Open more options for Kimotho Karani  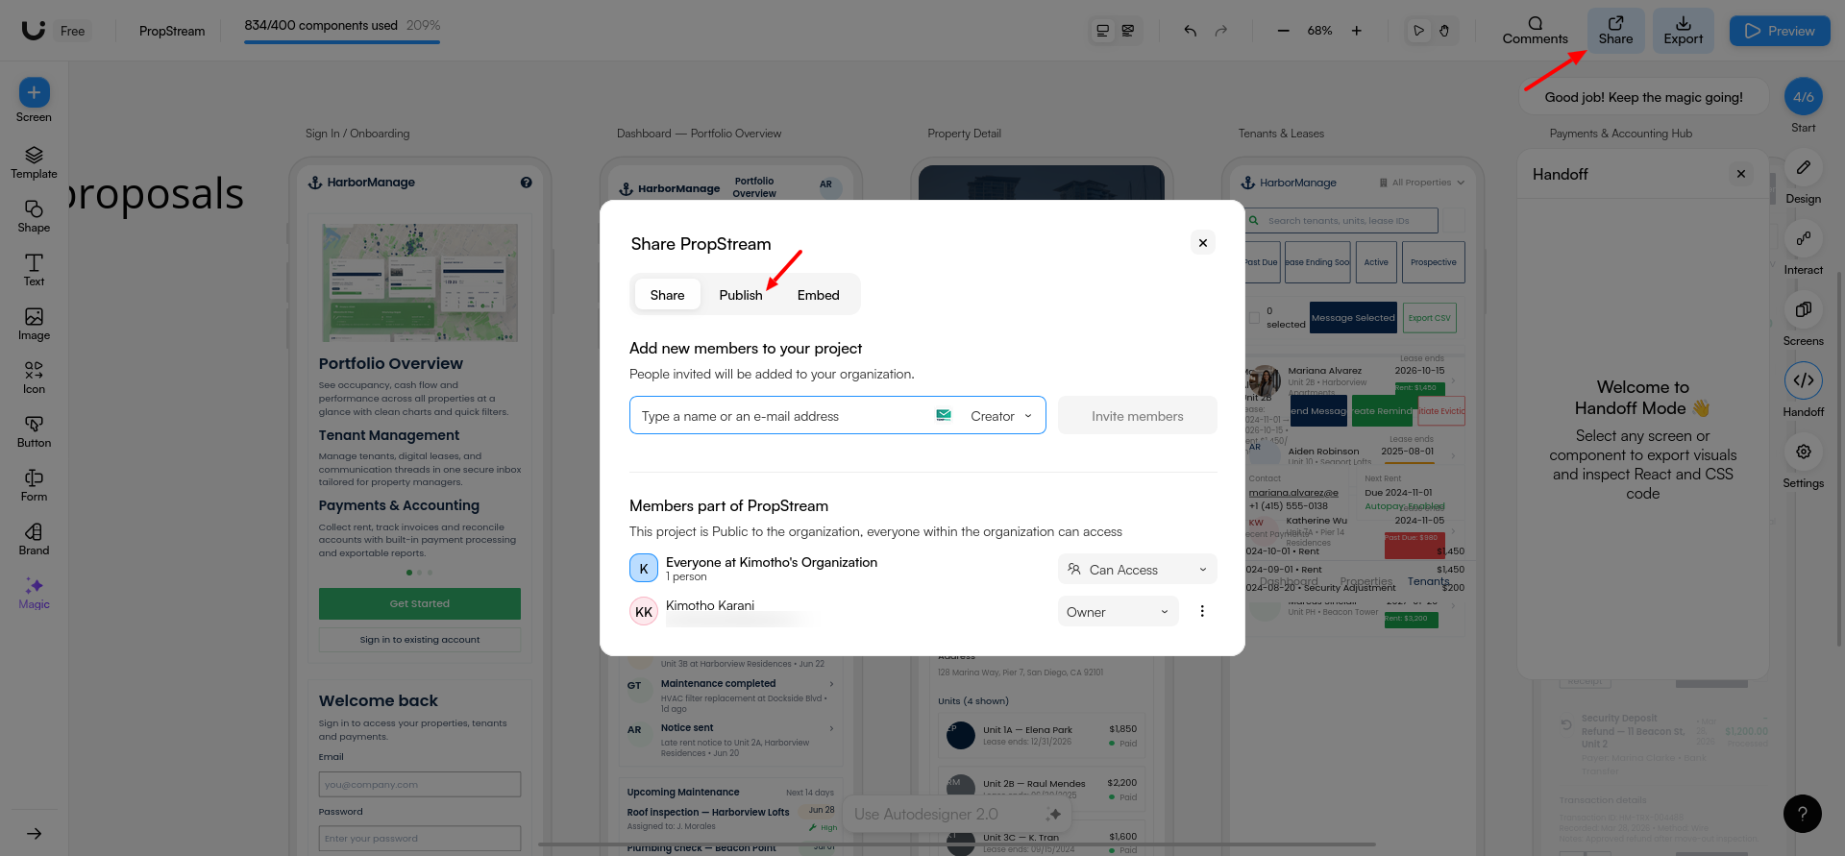[1202, 611]
